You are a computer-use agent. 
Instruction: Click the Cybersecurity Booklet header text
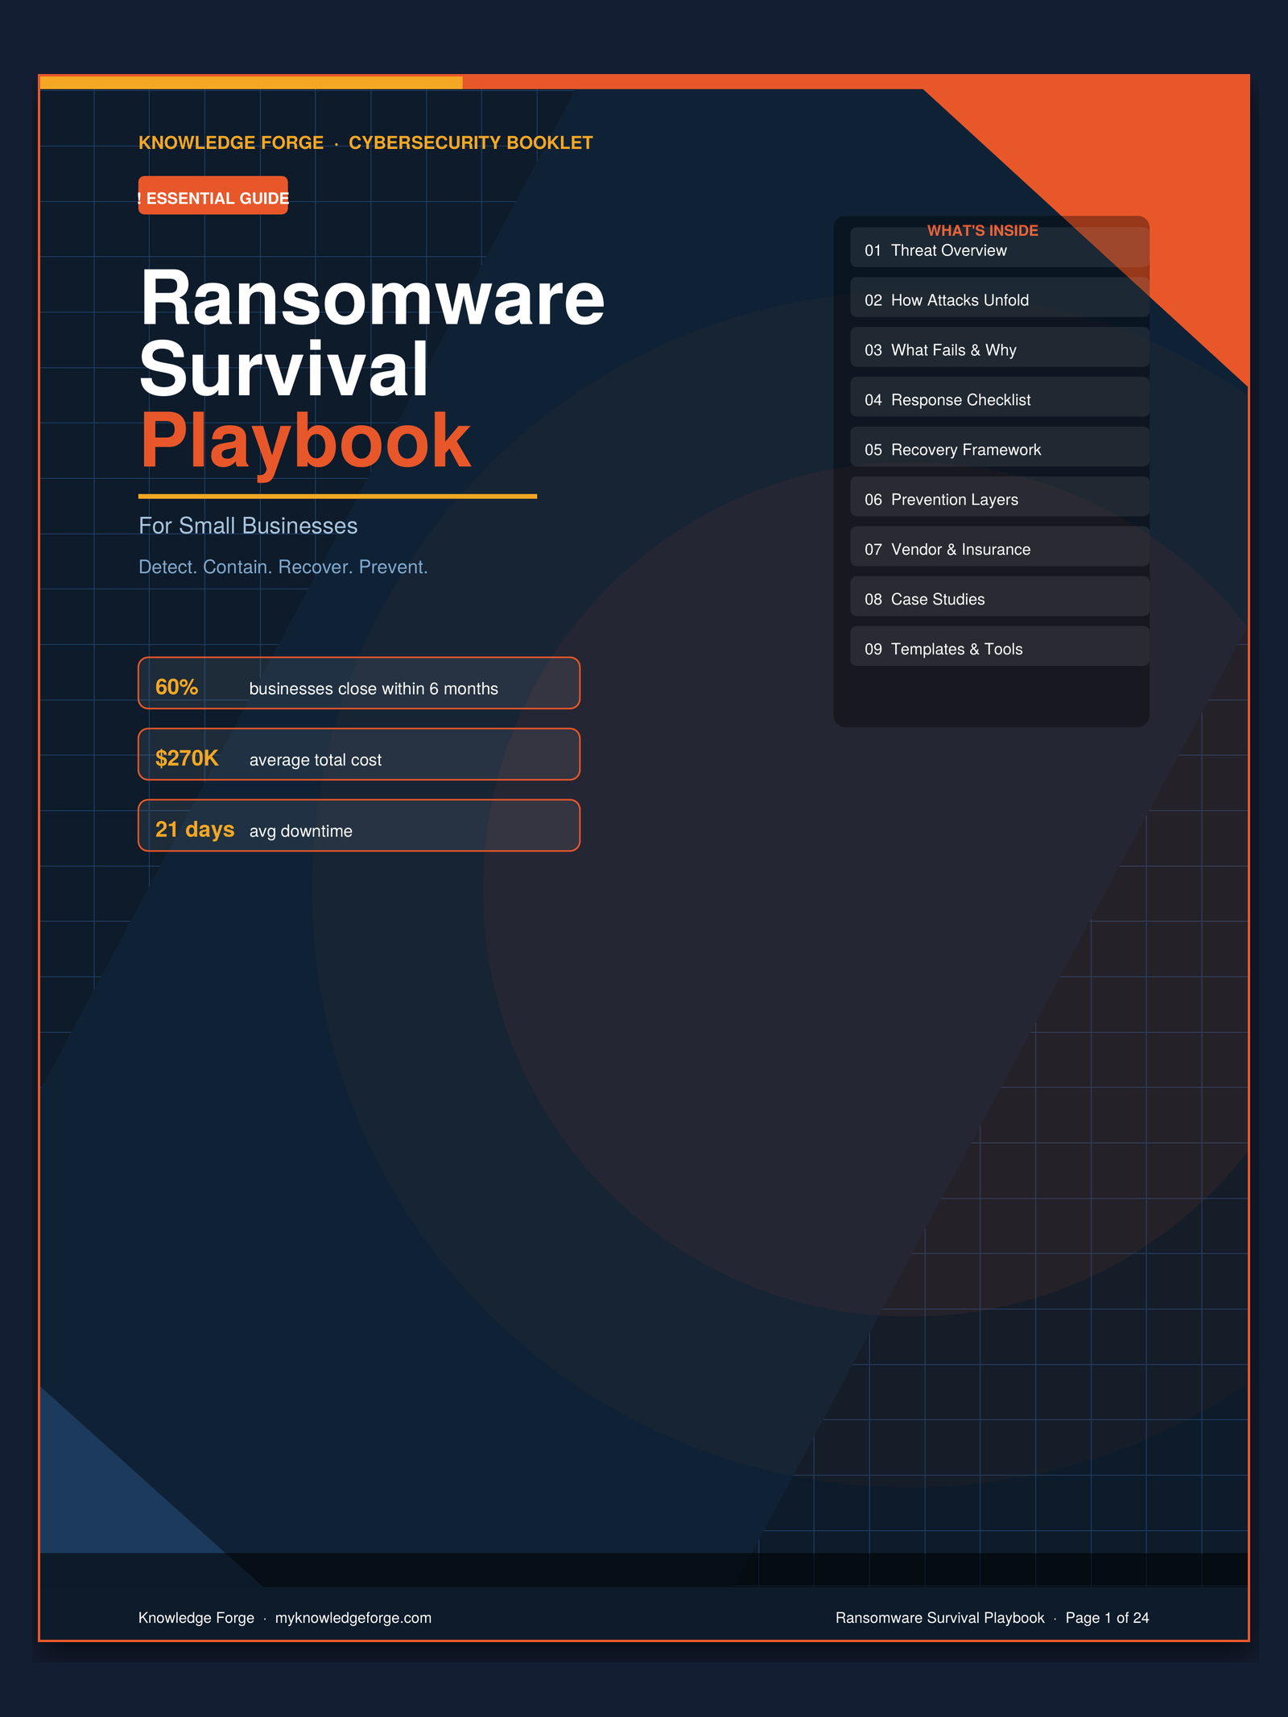click(x=471, y=143)
